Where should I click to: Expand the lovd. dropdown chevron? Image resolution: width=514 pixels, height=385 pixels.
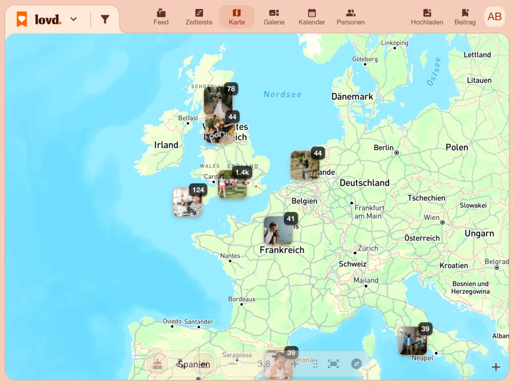tap(74, 20)
